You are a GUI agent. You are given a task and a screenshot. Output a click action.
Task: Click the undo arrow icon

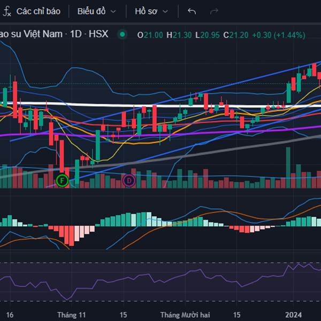click(192, 11)
